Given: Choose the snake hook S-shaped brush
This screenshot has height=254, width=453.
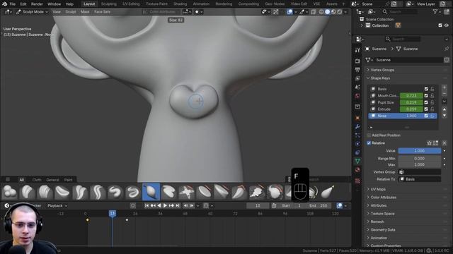Looking at the screenshot, I should (115, 192).
